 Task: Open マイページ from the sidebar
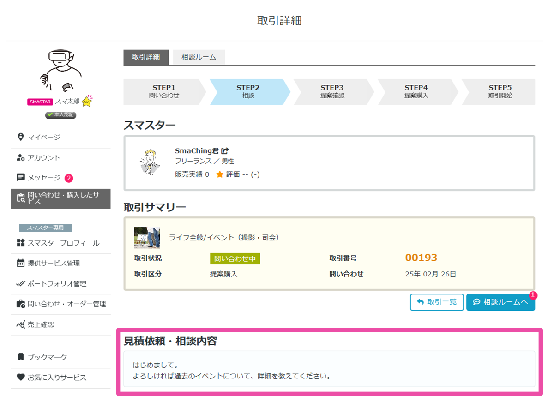(44, 137)
